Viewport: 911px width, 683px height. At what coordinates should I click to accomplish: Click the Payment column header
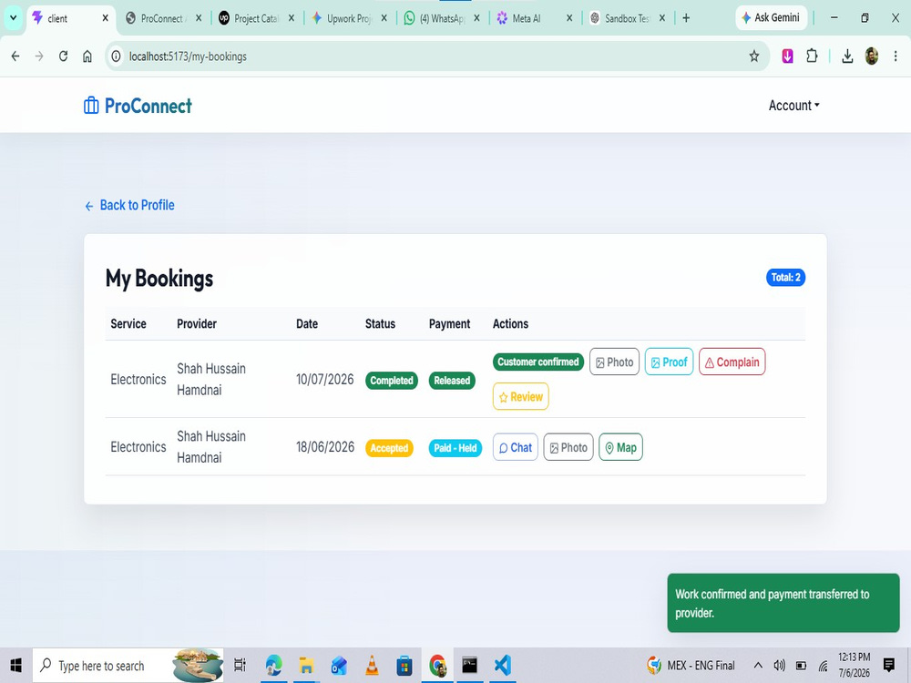click(450, 323)
